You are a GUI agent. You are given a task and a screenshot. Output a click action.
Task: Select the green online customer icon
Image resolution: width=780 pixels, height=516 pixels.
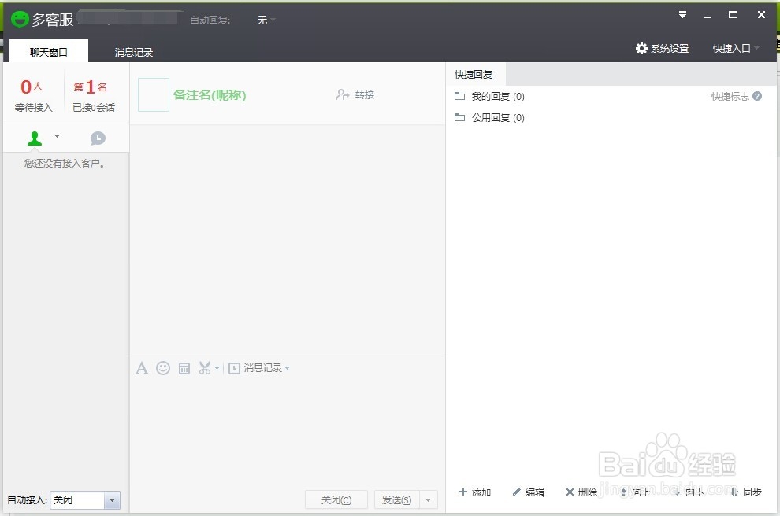[x=35, y=138]
